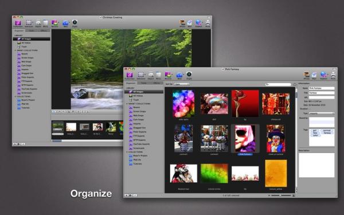
Task: Click Record icon in Christmas Greeting window
Action: [54, 22]
